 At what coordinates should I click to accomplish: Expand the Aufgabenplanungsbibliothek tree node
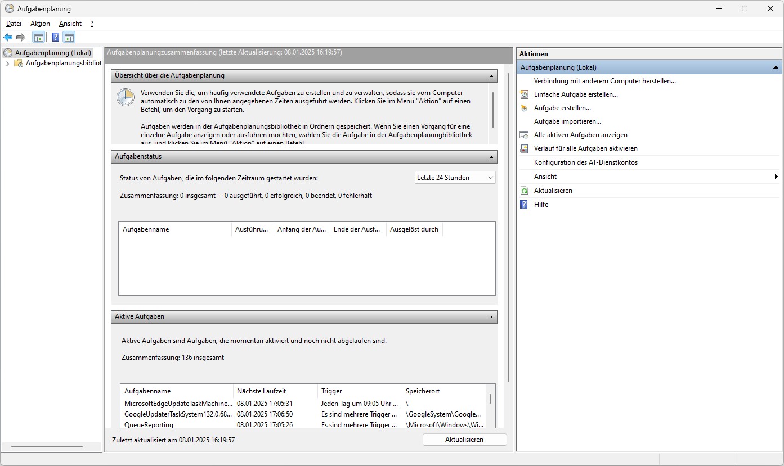(x=7, y=64)
